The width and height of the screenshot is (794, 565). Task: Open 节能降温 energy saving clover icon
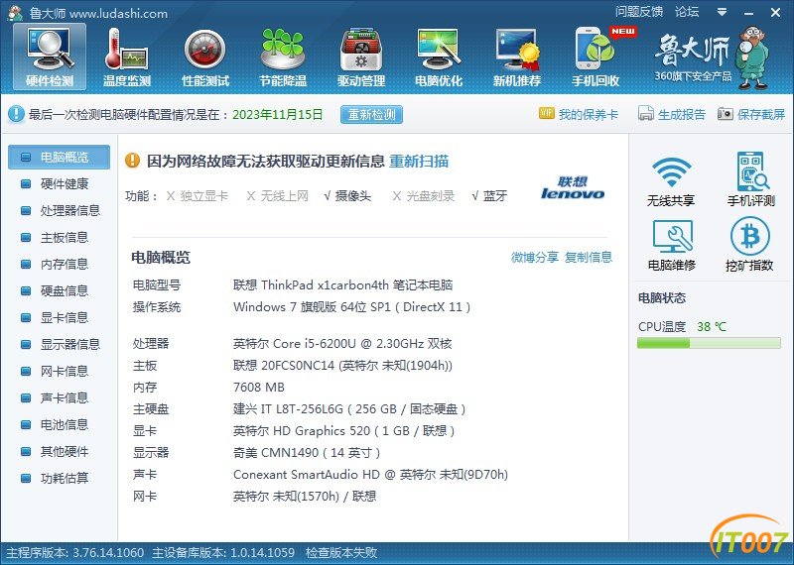click(x=283, y=56)
